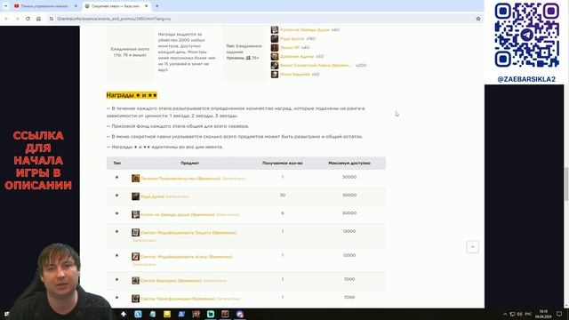Switch the РУС input language indicator
This screenshot has width=569, height=320.
coord(528,314)
